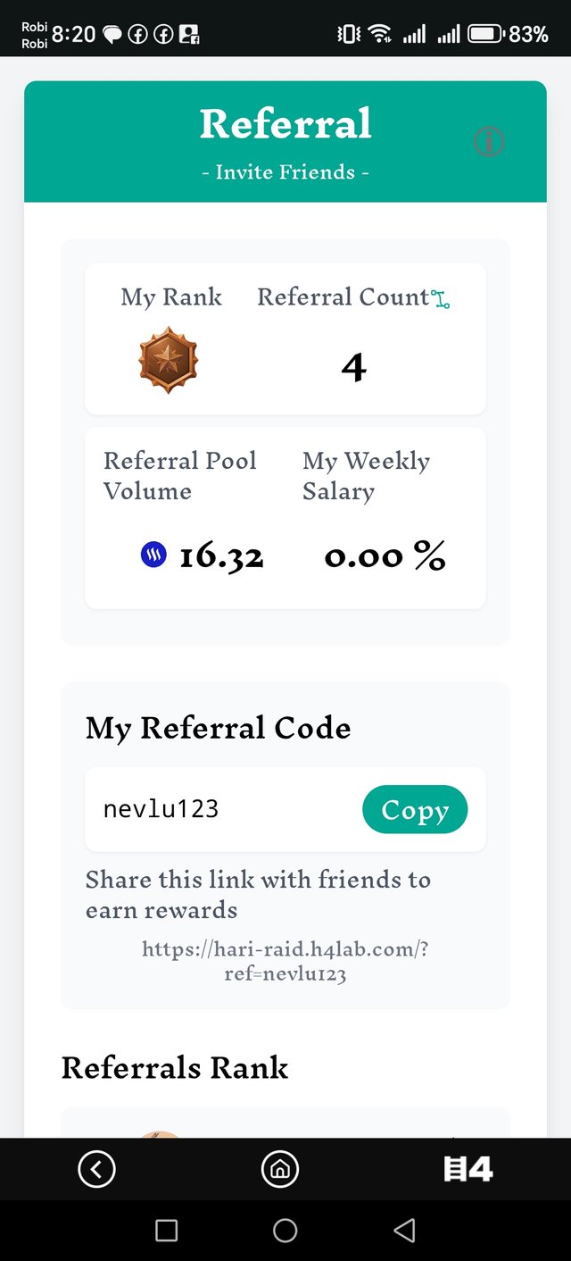Select the Referrals Rank section heading
The width and height of the screenshot is (571, 1261).
(175, 1068)
